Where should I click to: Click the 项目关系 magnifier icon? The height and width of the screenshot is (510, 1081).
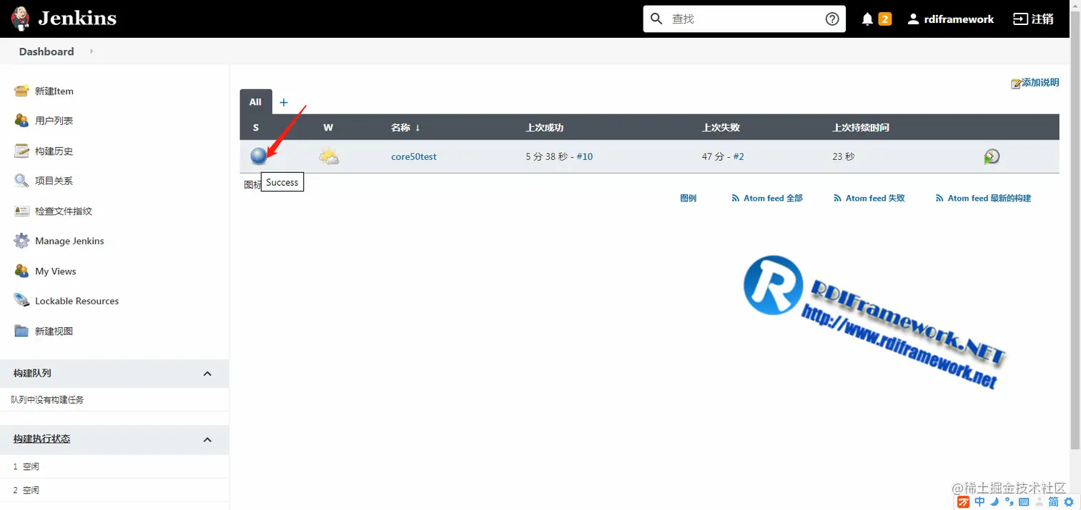pyautogui.click(x=21, y=181)
